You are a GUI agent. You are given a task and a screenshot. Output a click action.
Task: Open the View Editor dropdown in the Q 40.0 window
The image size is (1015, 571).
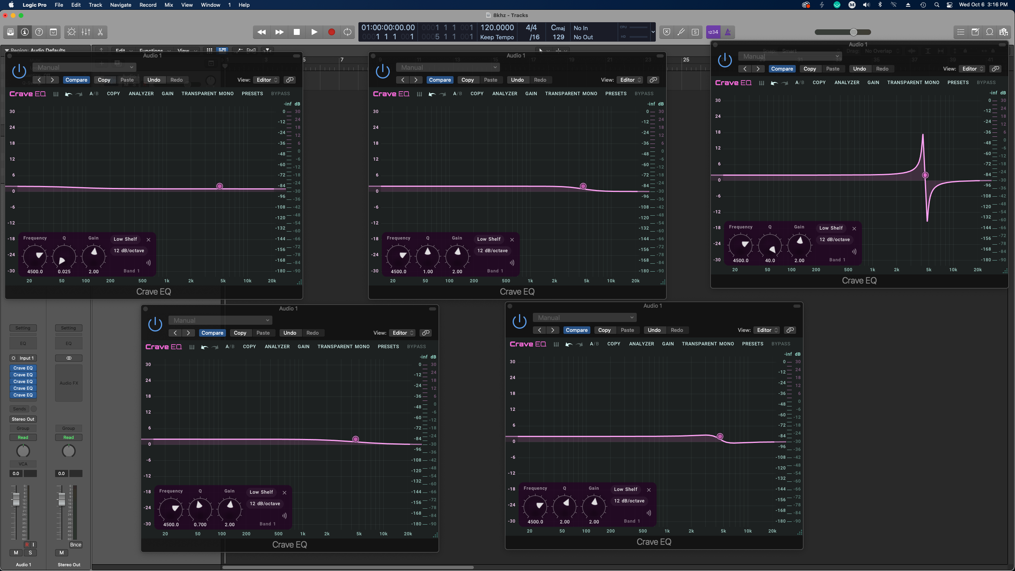(x=972, y=69)
